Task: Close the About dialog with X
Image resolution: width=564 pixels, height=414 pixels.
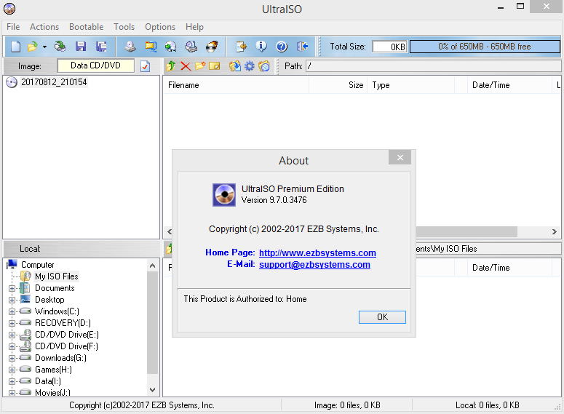Action: click(x=400, y=158)
